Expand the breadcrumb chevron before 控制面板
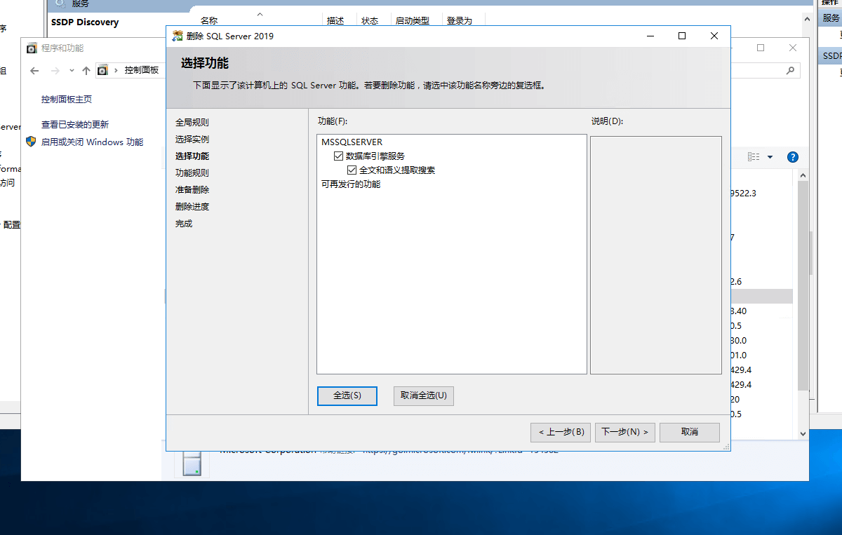This screenshot has height=535, width=842. pos(116,70)
